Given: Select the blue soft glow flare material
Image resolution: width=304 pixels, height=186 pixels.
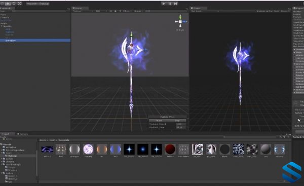Looking at the screenshot, I should 143,149.
